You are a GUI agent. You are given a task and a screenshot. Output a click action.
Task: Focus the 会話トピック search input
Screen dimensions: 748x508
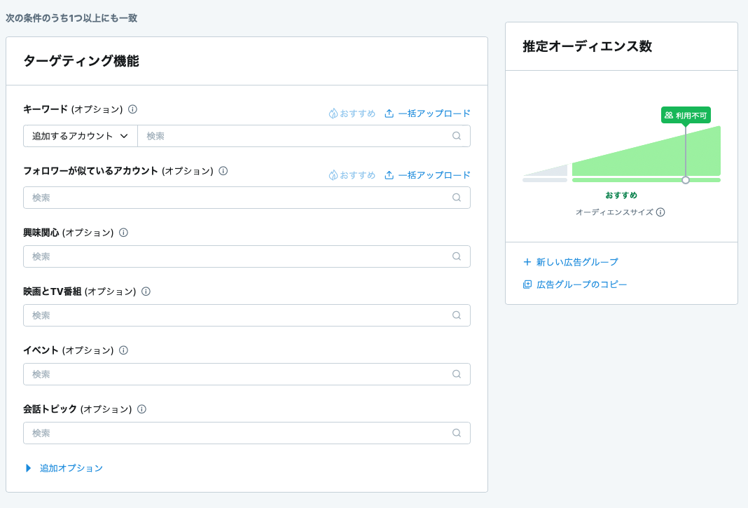tap(247, 433)
